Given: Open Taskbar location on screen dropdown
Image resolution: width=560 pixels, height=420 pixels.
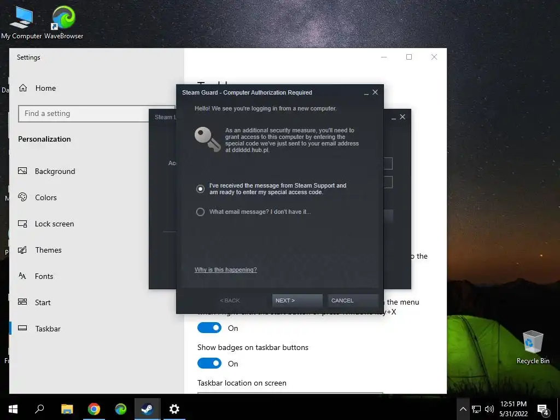Looking at the screenshot, I should 290,393.
